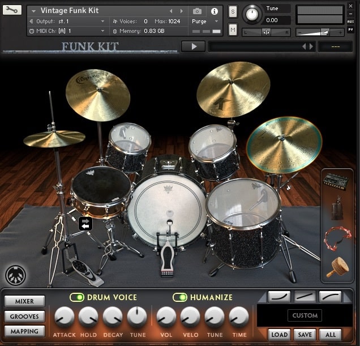This screenshot has height=346, width=360.
Task: Toggle the Humanize switch
Action: [x=179, y=297]
